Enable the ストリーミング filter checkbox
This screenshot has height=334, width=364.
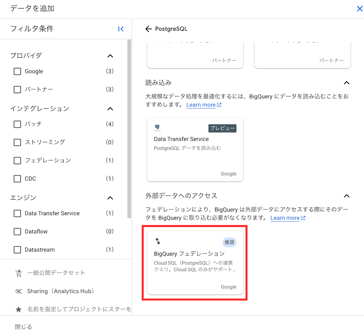point(17,142)
